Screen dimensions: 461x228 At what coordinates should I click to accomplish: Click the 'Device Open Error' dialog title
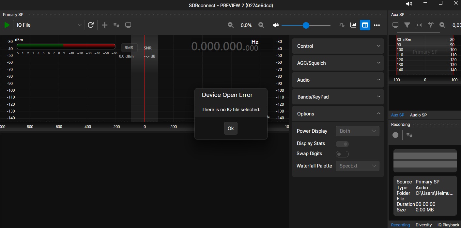tap(227, 95)
